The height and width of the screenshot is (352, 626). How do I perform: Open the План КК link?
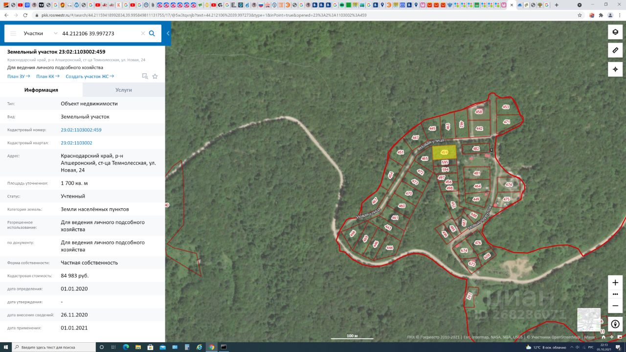tap(48, 76)
